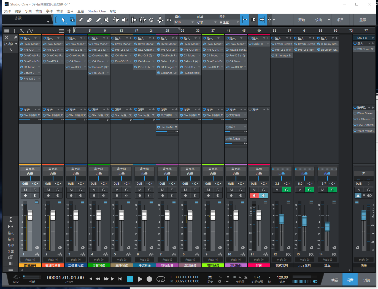The width and height of the screenshot is (378, 289).
Task: Click 自动:关 on the 伴奏 channel
Action: [259, 260]
